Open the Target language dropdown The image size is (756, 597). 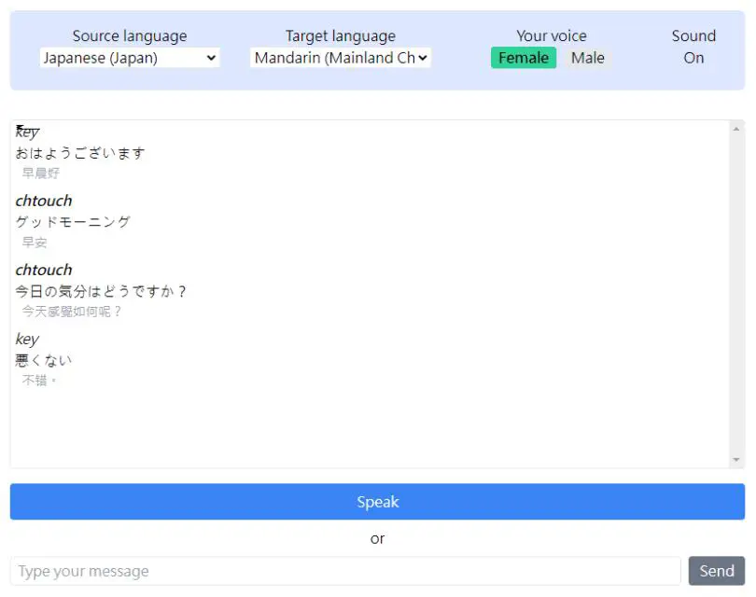coord(341,58)
